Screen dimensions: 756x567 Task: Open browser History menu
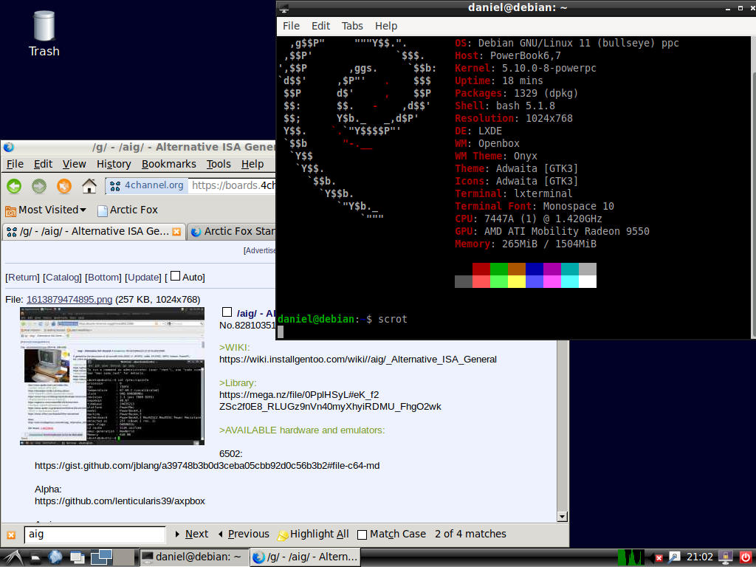coord(114,165)
